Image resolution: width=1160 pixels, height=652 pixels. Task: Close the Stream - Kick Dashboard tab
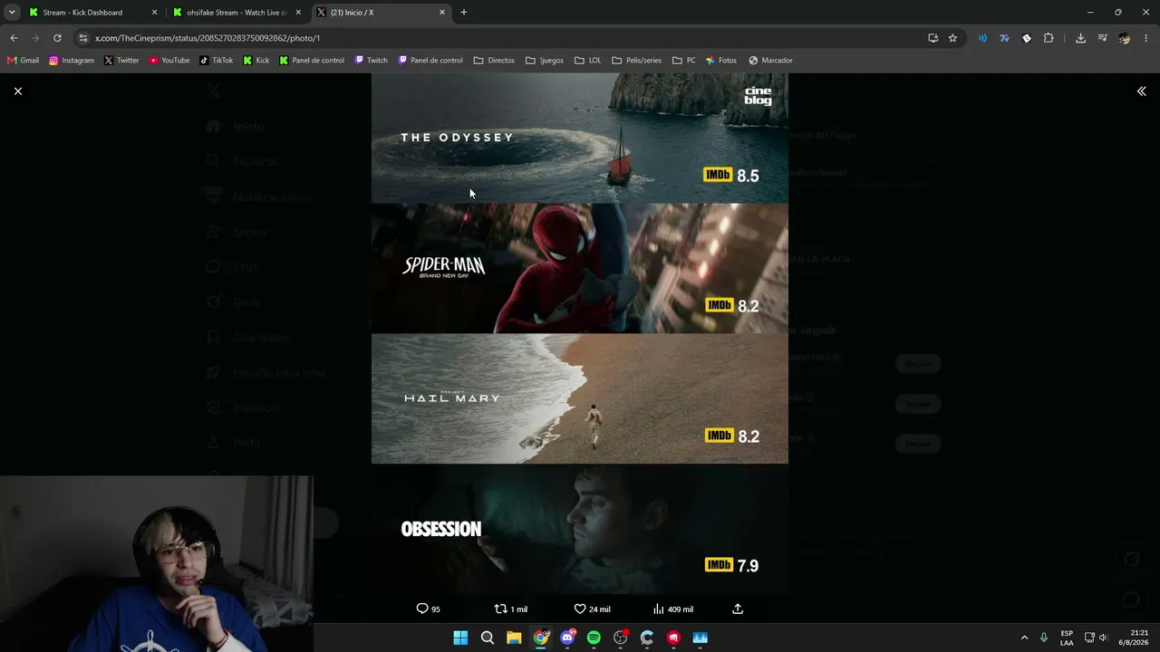coord(154,13)
